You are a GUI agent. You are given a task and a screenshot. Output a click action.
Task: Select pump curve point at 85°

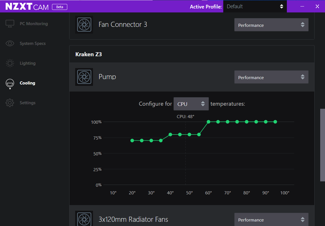point(256,122)
